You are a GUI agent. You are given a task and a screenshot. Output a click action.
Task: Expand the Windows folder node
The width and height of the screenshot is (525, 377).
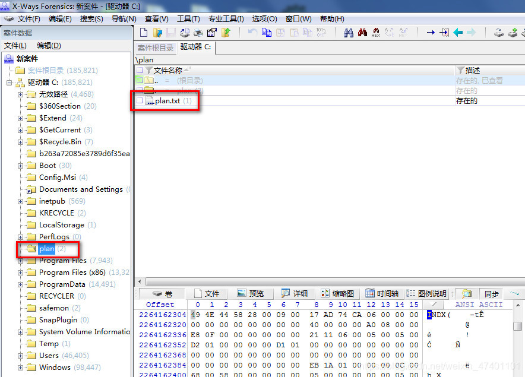20,368
